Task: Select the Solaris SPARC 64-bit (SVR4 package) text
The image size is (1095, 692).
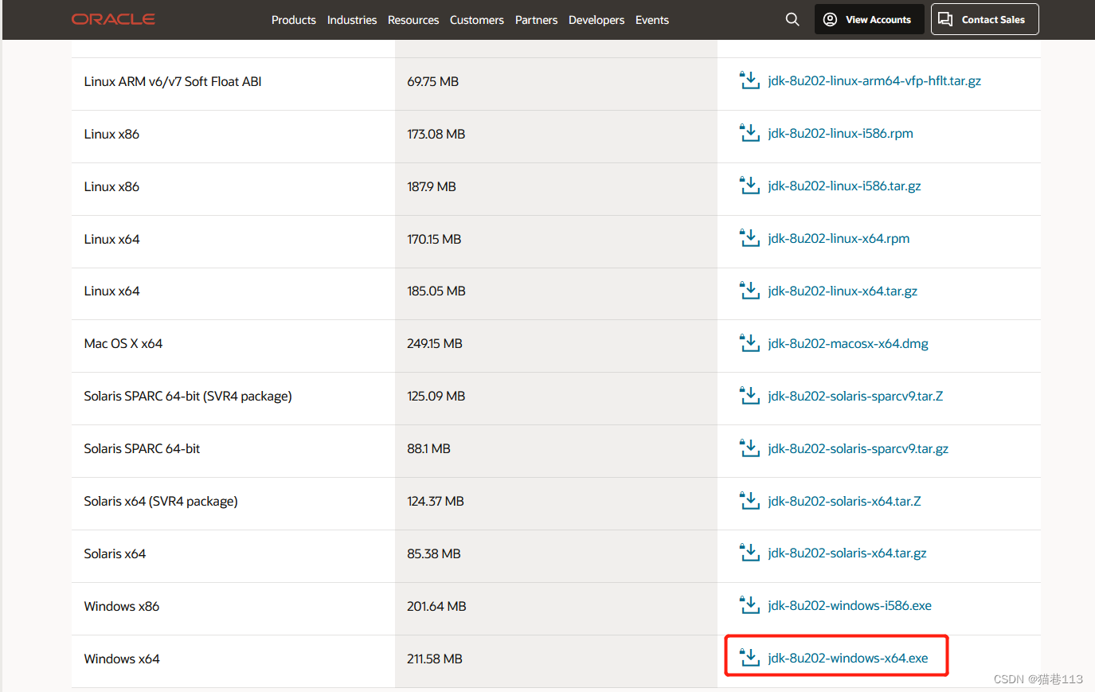Action: (x=188, y=397)
